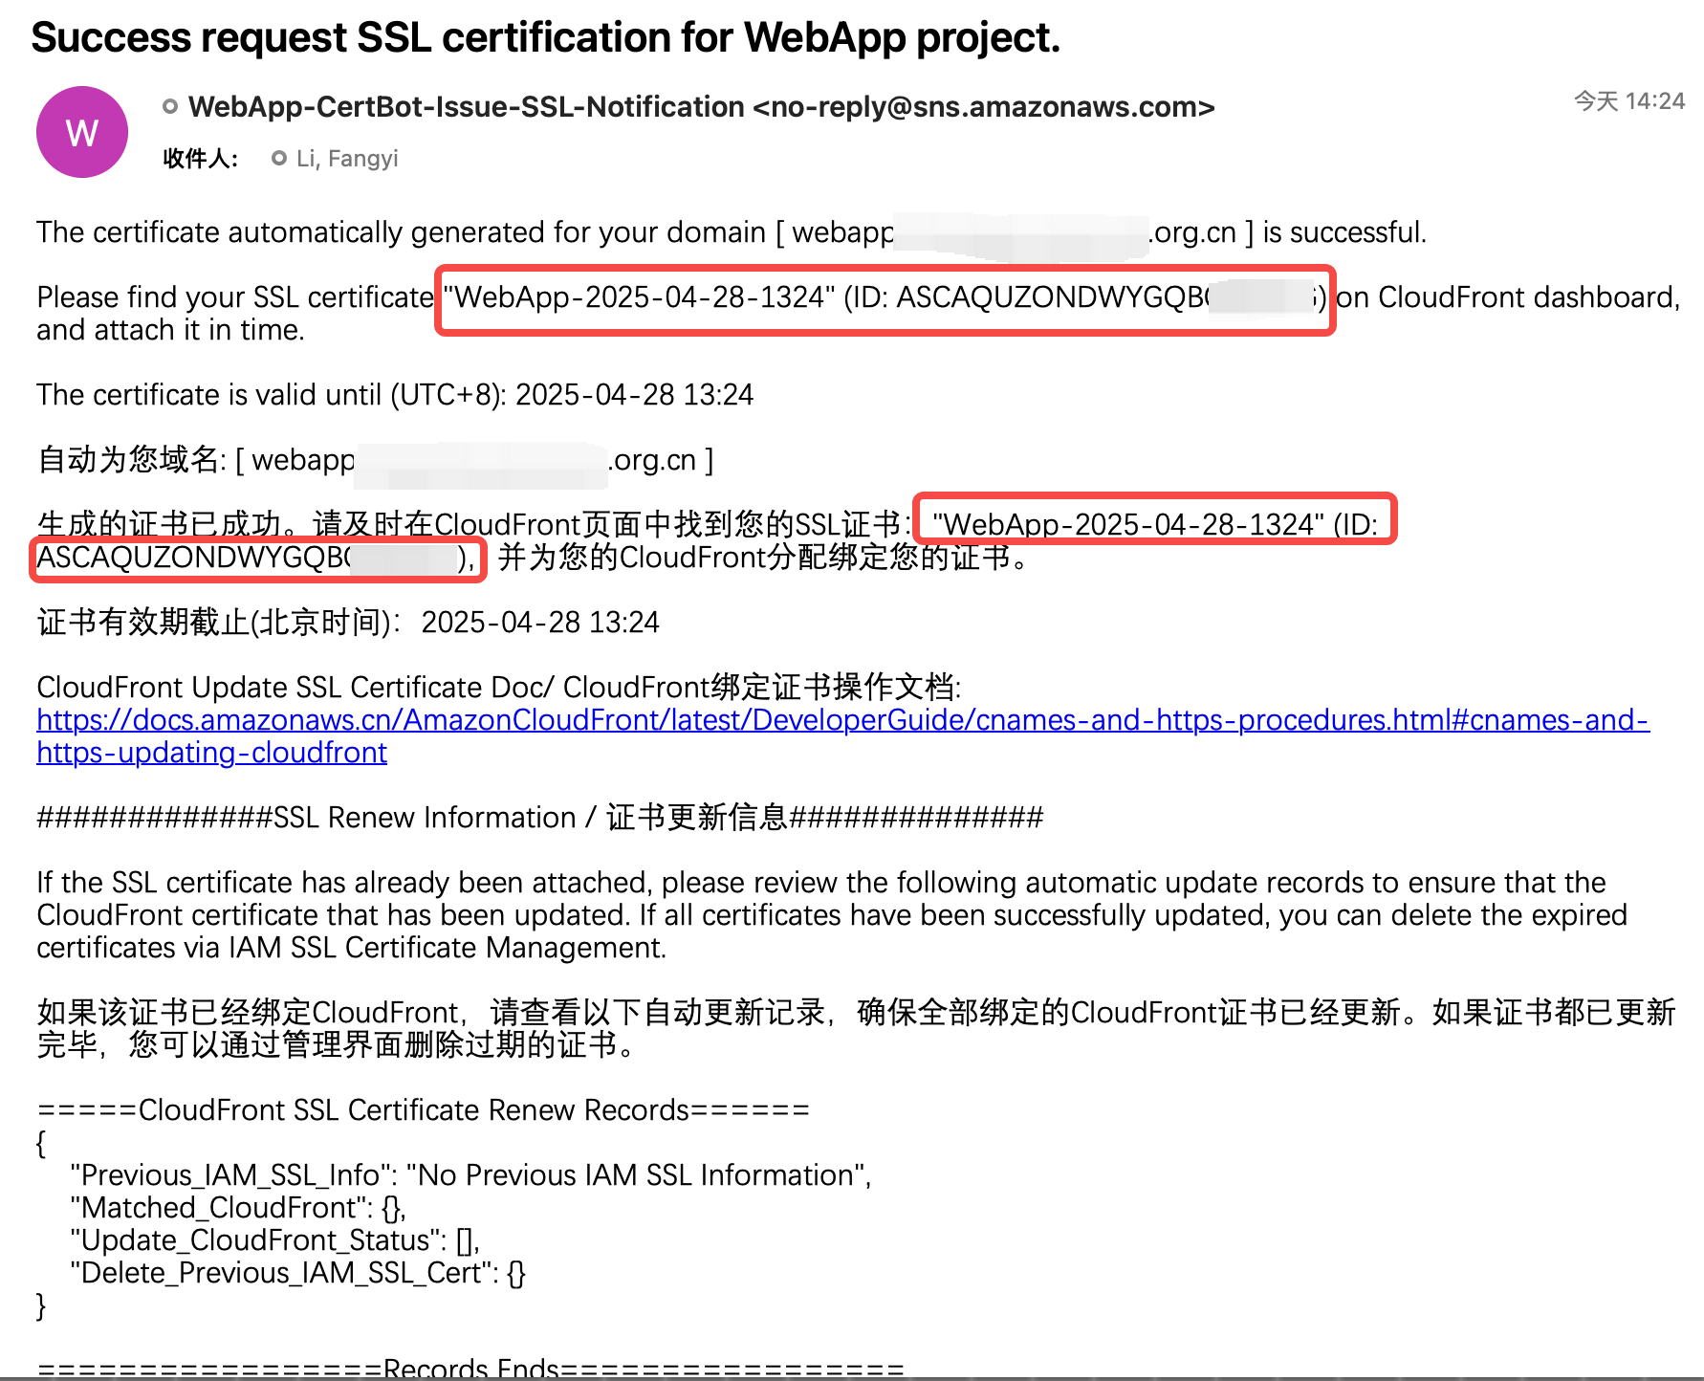Viewport: 1704px width, 1381px height.
Task: Click the paragraph starting 如果该证书已经绑定CloudFront
Action: tap(856, 1028)
